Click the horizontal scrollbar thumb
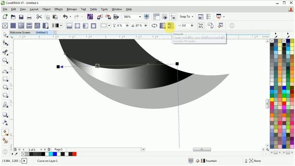This screenshot has width=295, height=166. (x=202, y=149)
